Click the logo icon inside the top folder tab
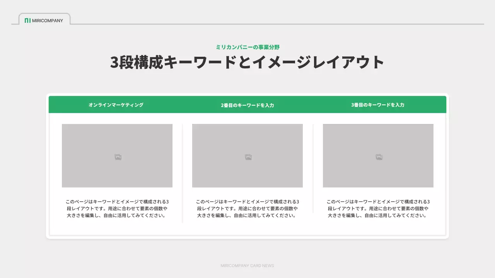 click(x=28, y=20)
